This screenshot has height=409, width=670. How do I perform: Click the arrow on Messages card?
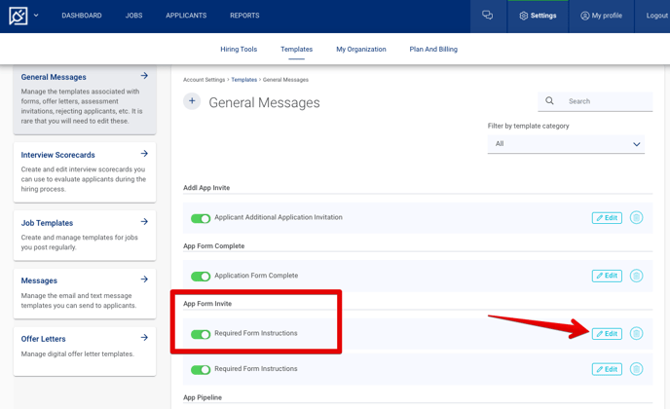click(144, 279)
